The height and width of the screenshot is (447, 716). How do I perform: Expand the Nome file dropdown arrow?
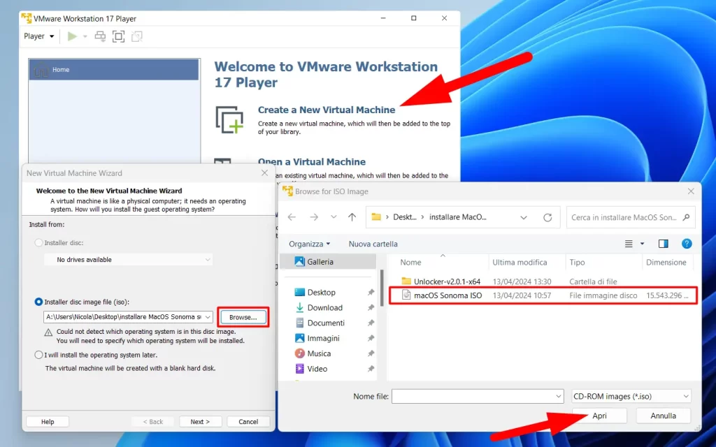pos(559,397)
